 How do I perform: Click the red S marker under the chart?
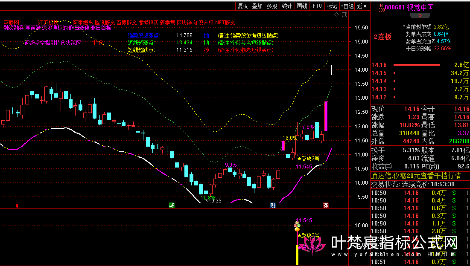(x=17, y=205)
